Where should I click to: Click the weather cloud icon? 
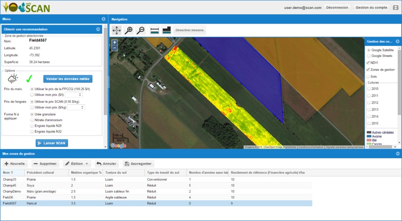[13, 79]
